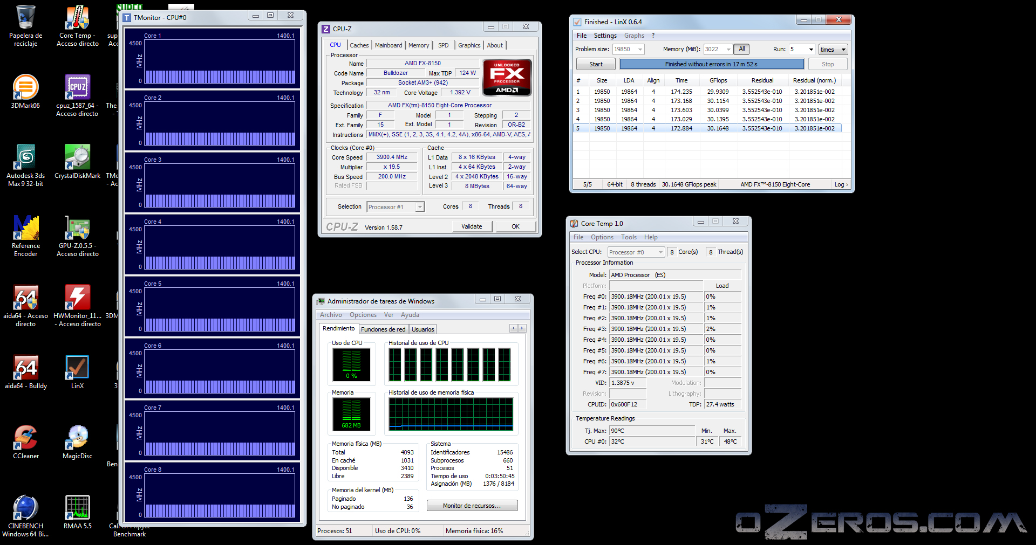The image size is (1036, 545).
Task: Select run 5 row in LinX results table
Action: (x=708, y=128)
